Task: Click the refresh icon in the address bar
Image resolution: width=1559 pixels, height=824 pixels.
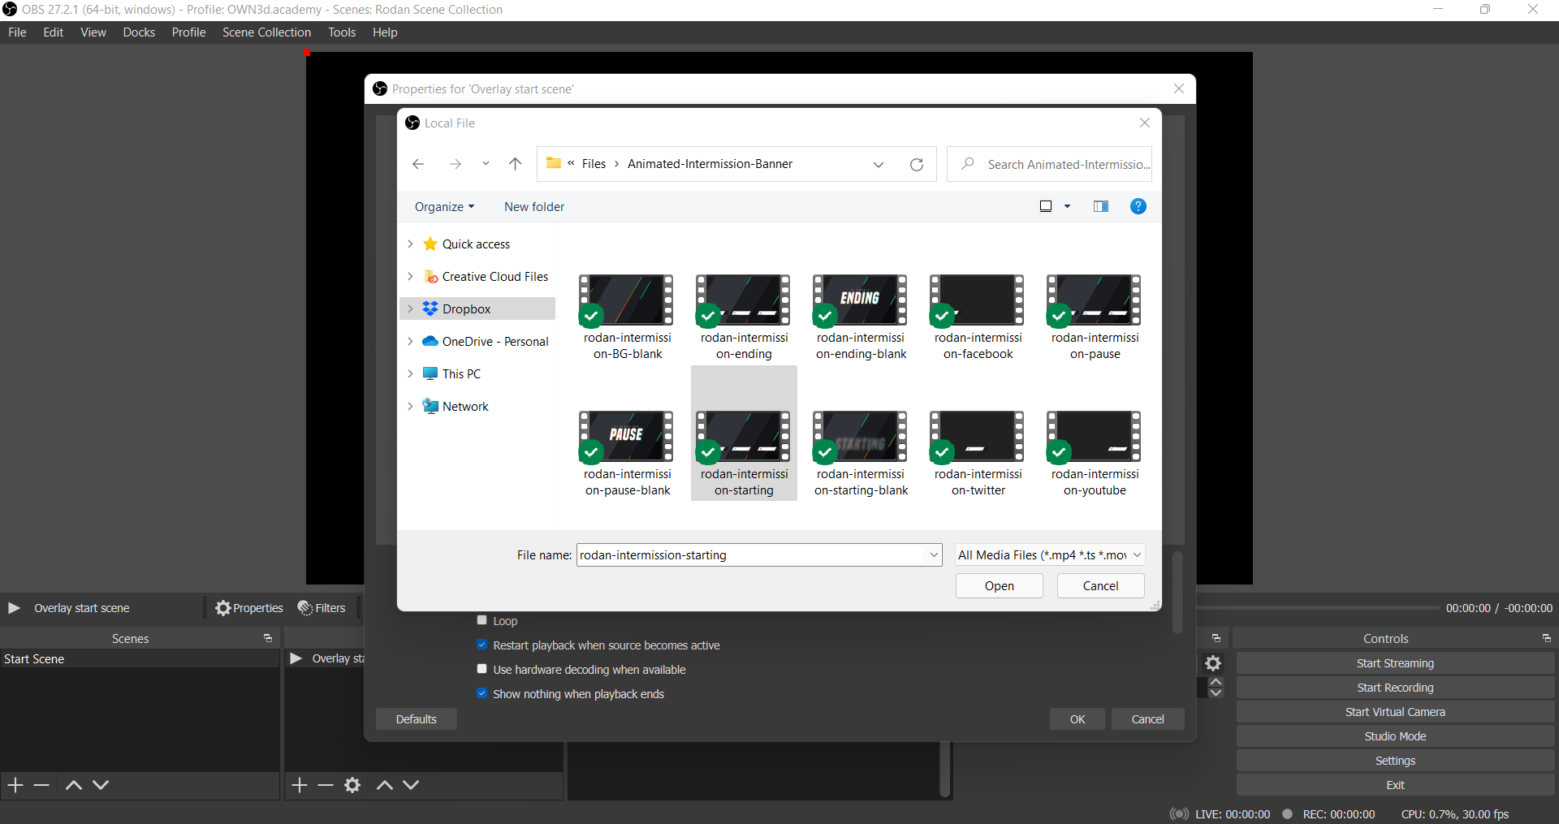Action: pos(916,165)
